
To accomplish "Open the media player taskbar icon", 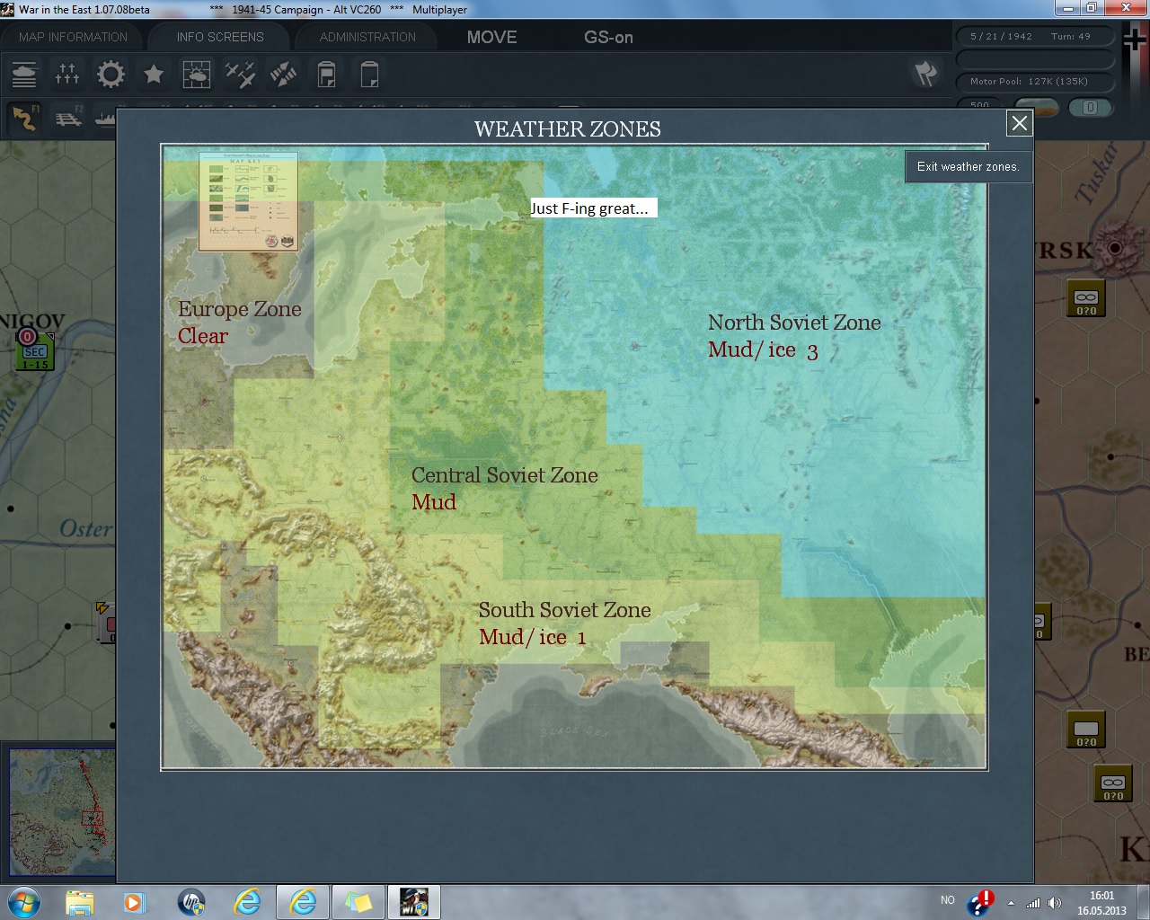I will click(x=135, y=901).
